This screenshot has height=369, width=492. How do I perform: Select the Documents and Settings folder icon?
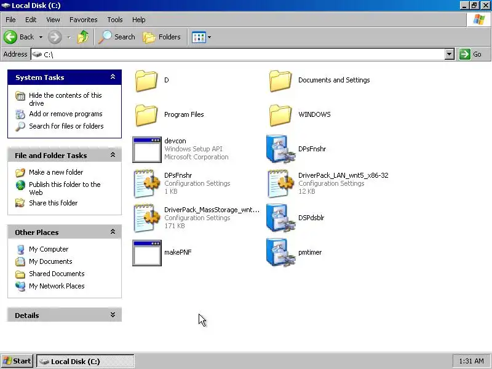[x=280, y=81]
